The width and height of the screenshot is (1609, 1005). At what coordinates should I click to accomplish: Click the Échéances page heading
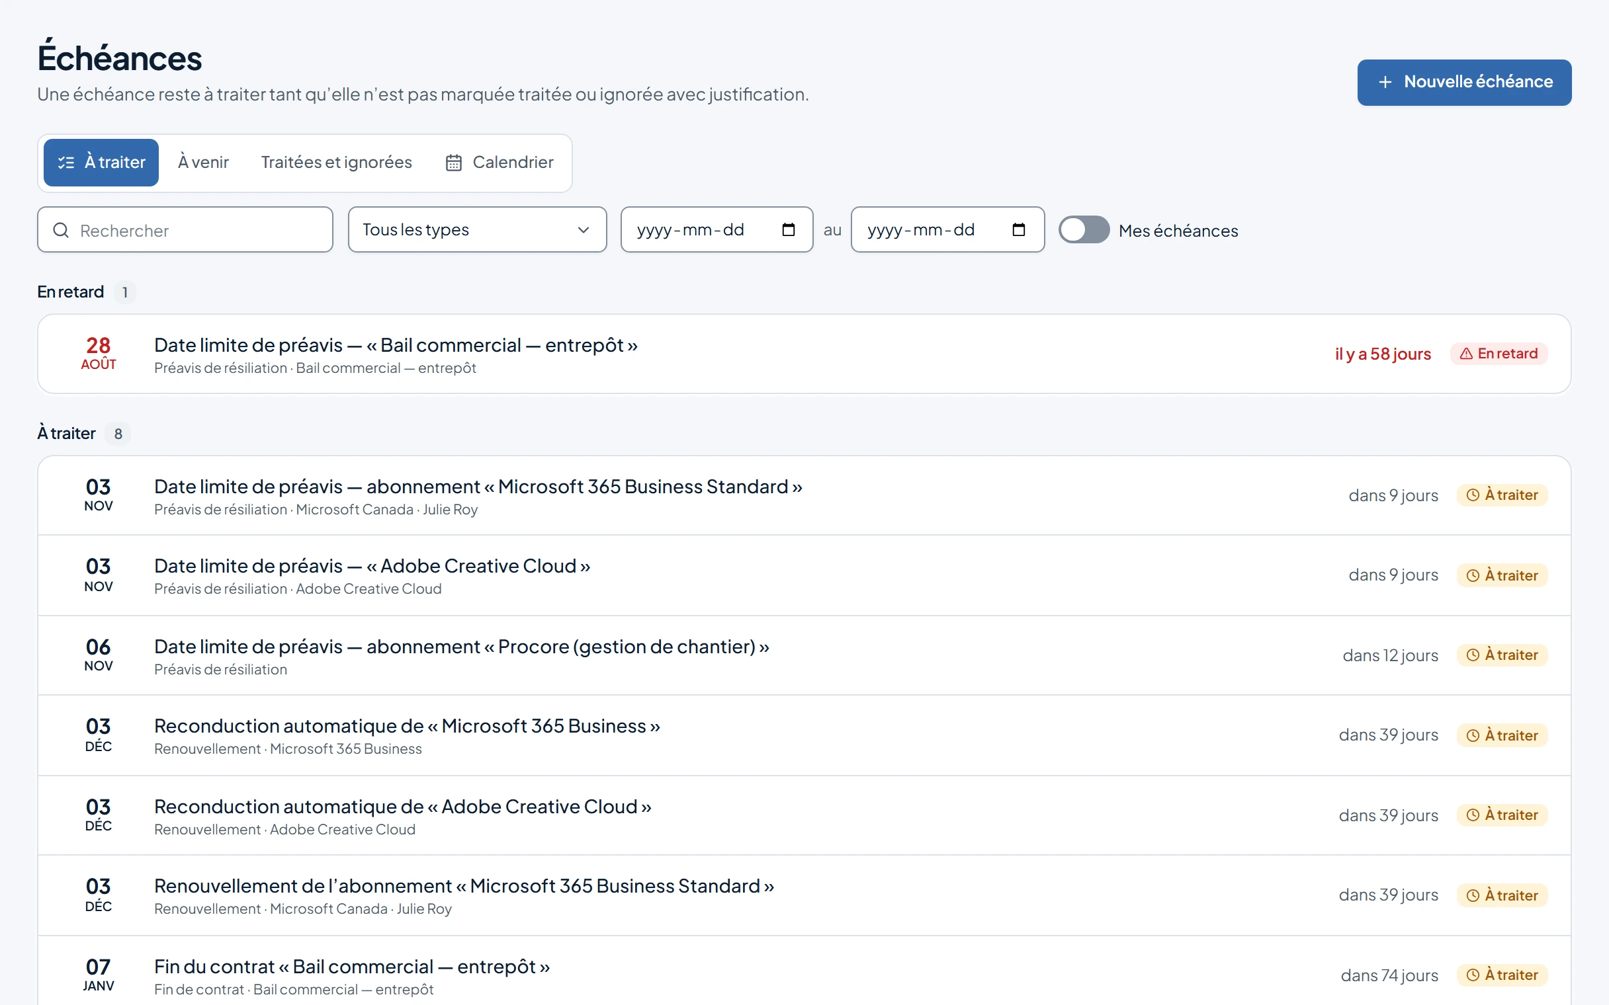click(x=120, y=58)
